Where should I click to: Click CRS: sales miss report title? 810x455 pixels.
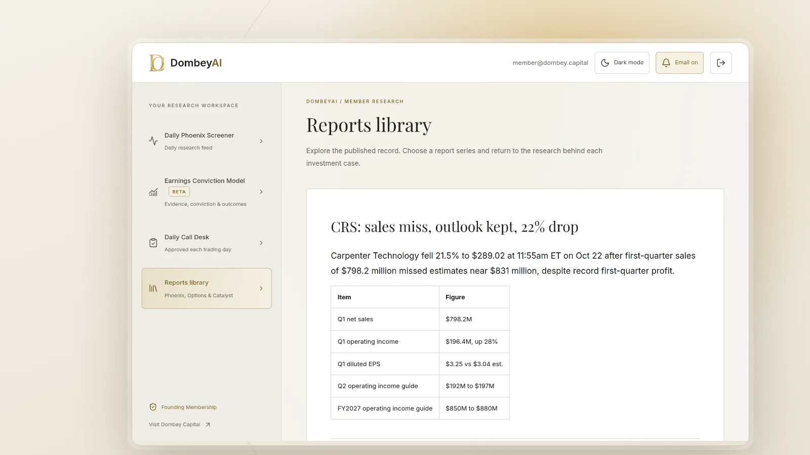coord(455,227)
